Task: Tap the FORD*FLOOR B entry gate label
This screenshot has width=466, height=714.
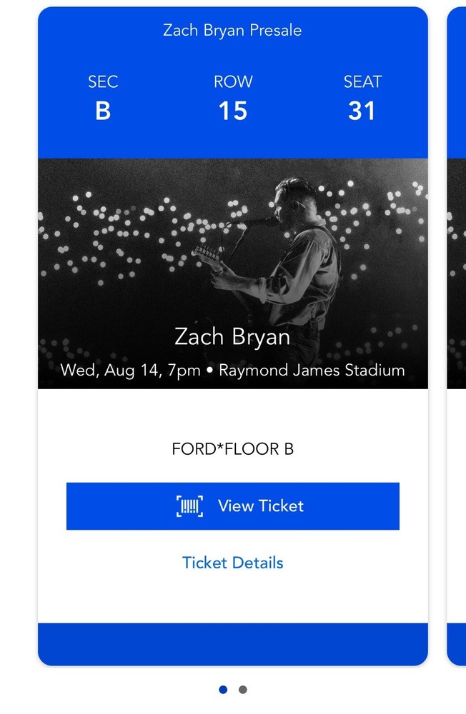Action: coord(233,449)
